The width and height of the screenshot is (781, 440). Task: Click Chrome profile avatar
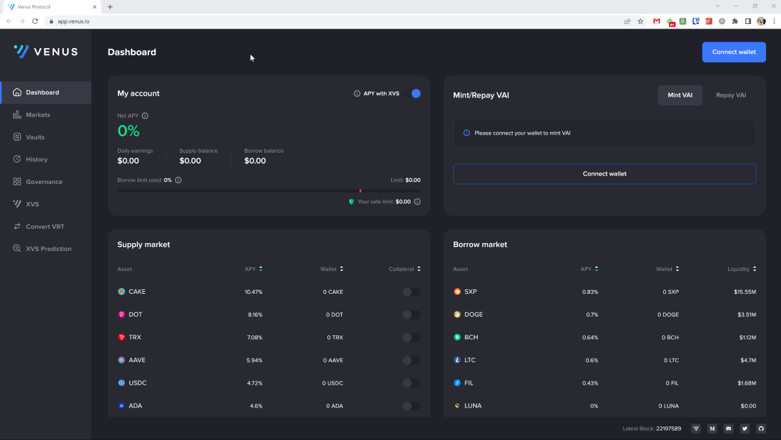point(761,21)
